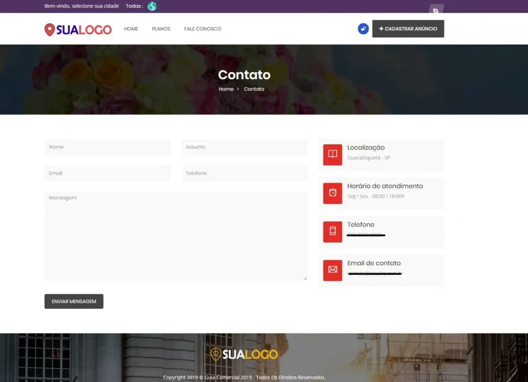This screenshot has width=528, height=382.
Task: Open the FALE CONOSCO menu item
Action: pos(202,29)
